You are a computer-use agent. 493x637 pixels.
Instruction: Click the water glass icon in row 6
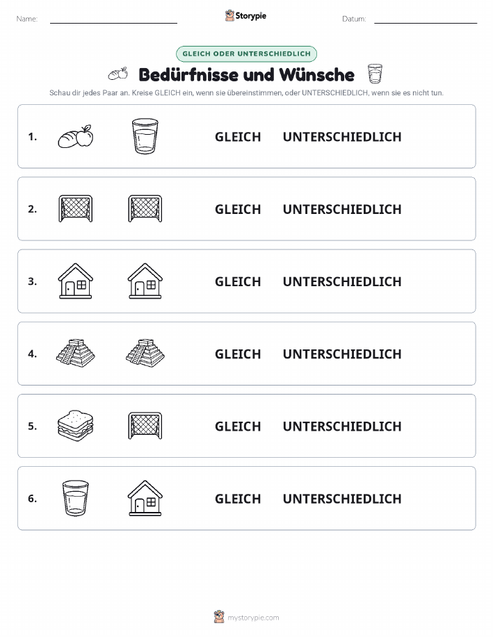[76, 498]
